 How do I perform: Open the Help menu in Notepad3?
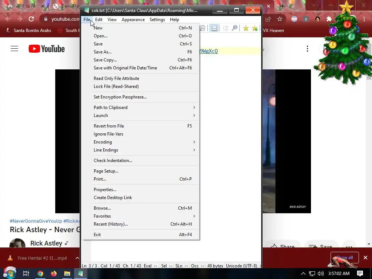pos(174,20)
